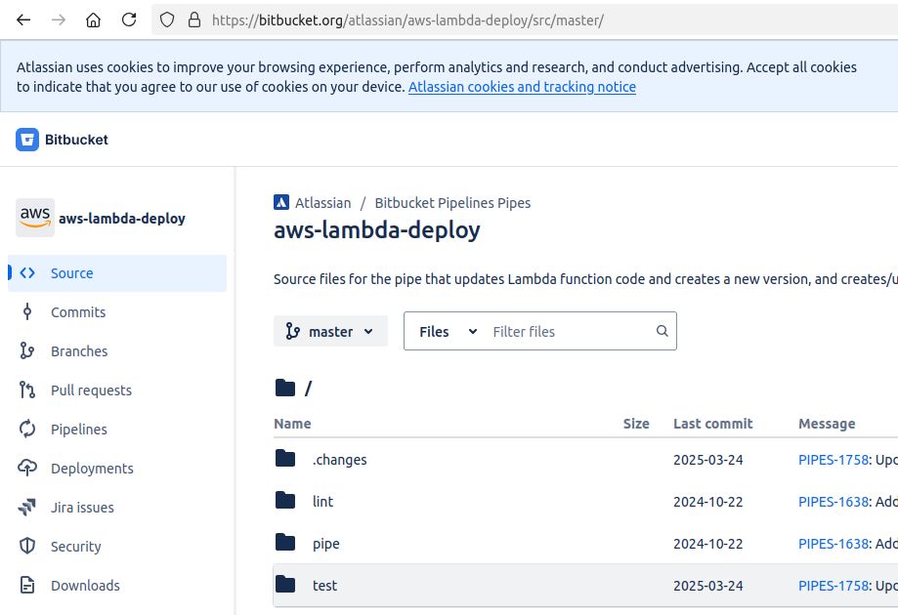
Task: Open the Source tab in sidebar
Action: coord(117,273)
